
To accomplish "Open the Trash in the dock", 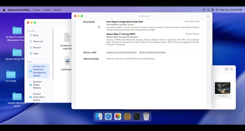I will [146, 116].
